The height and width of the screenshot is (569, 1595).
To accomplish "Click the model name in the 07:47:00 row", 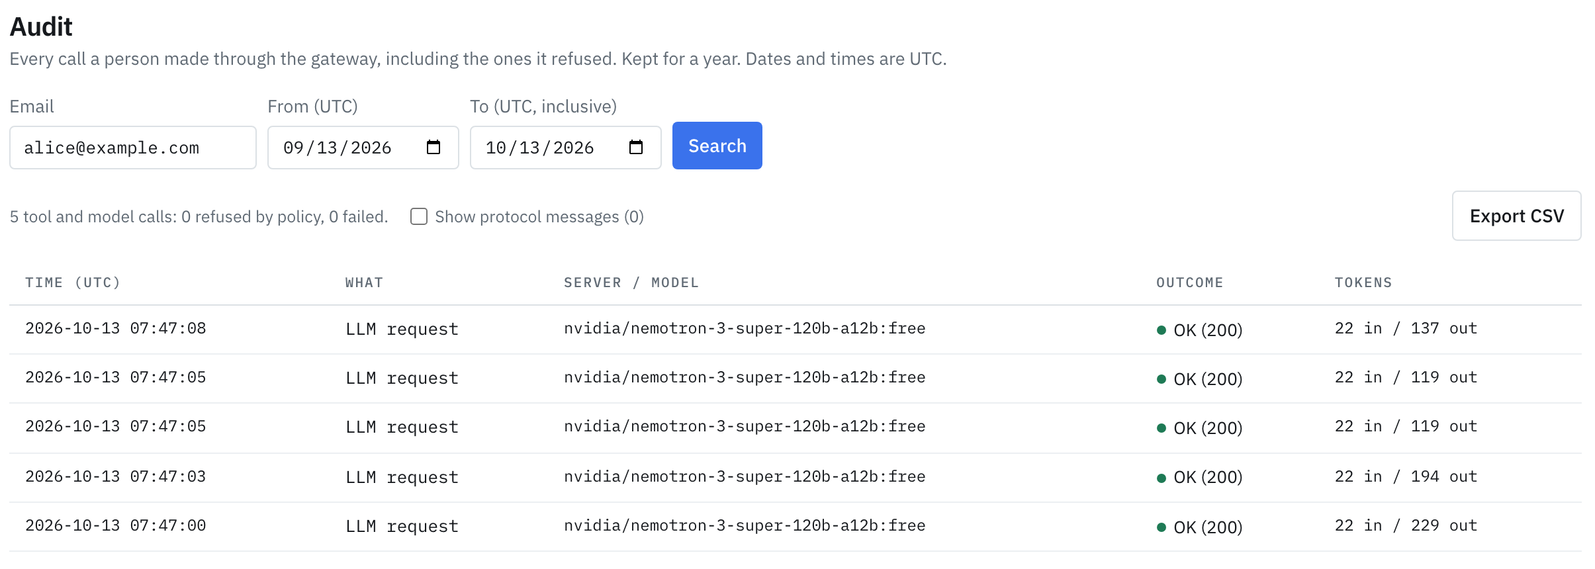I will pyautogui.click(x=745, y=525).
